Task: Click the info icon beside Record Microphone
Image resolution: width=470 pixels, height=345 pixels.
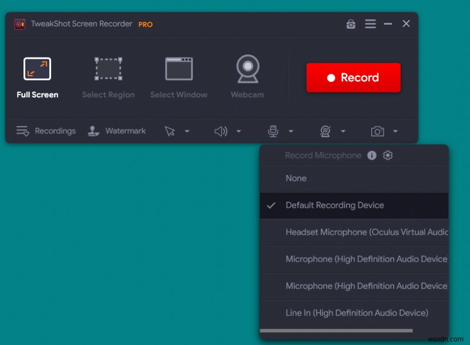Action: pyautogui.click(x=372, y=155)
